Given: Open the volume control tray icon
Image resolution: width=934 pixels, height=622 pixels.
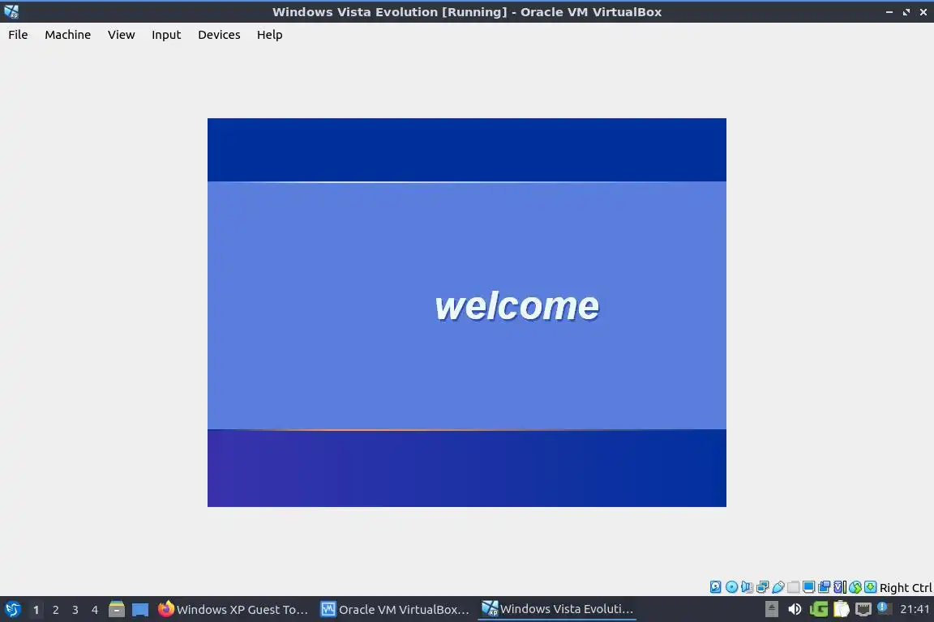Looking at the screenshot, I should click(x=795, y=609).
